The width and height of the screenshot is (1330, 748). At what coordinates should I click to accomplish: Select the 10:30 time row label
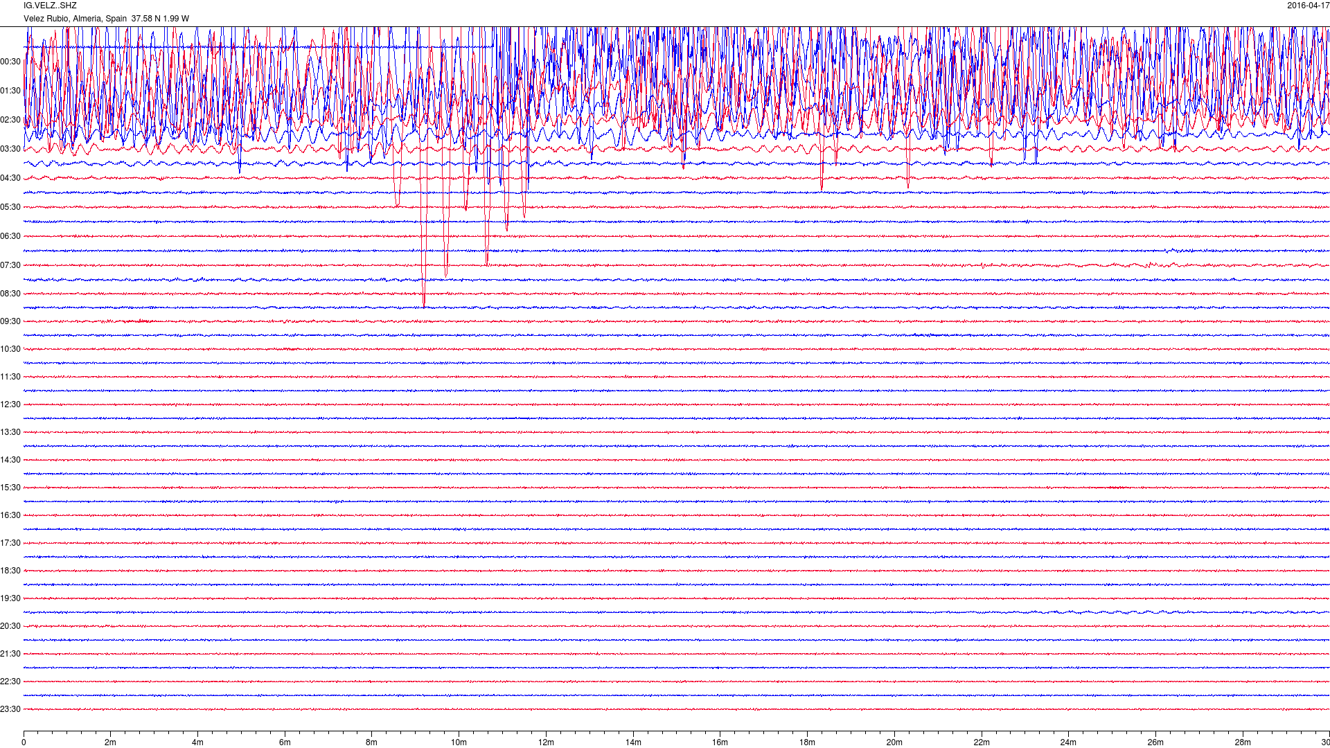coord(10,349)
